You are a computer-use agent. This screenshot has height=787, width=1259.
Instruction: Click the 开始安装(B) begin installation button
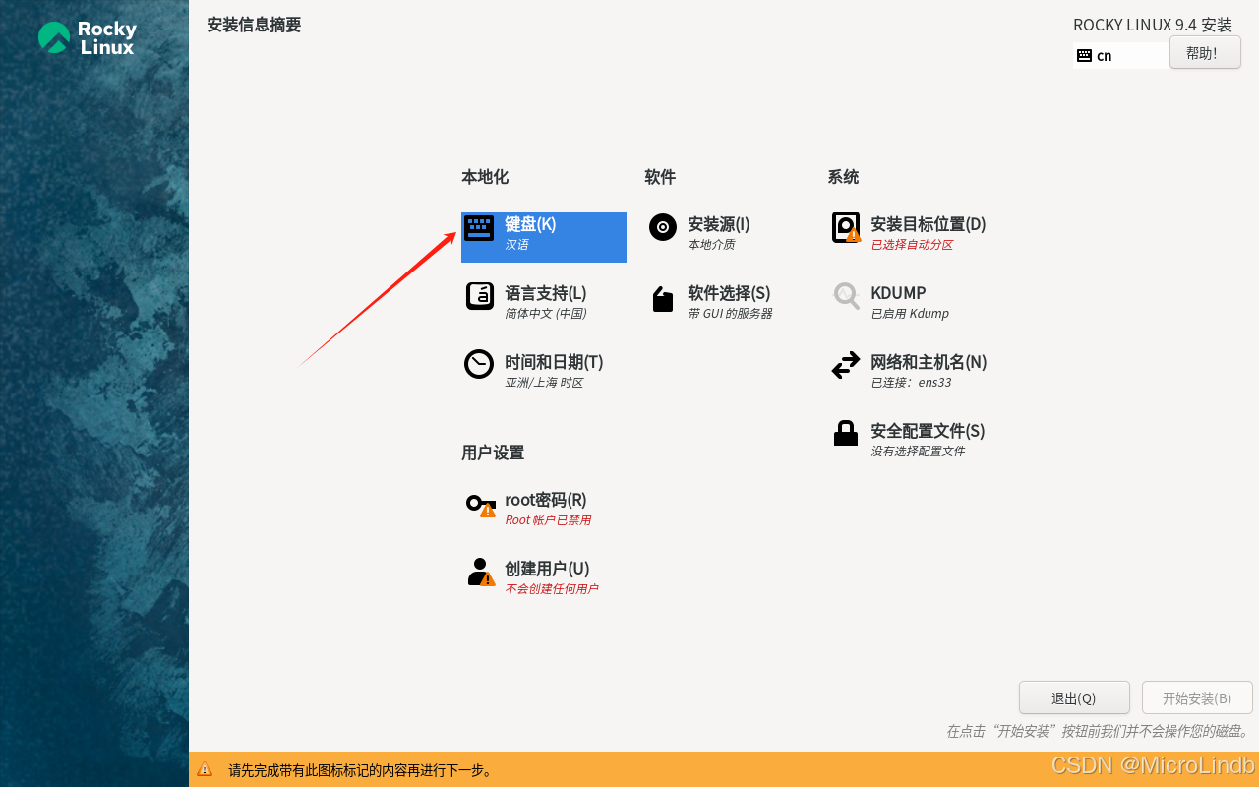1197,697
